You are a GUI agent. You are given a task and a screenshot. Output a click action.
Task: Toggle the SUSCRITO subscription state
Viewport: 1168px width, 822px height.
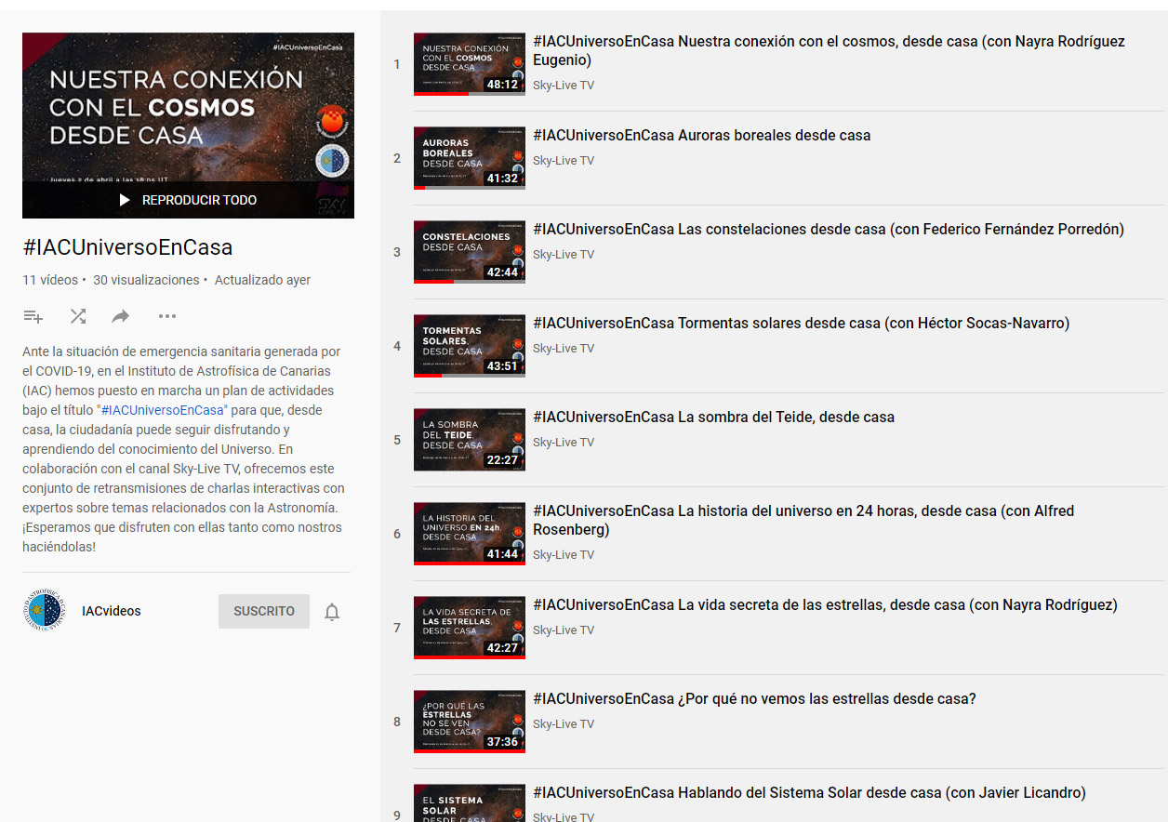(263, 611)
